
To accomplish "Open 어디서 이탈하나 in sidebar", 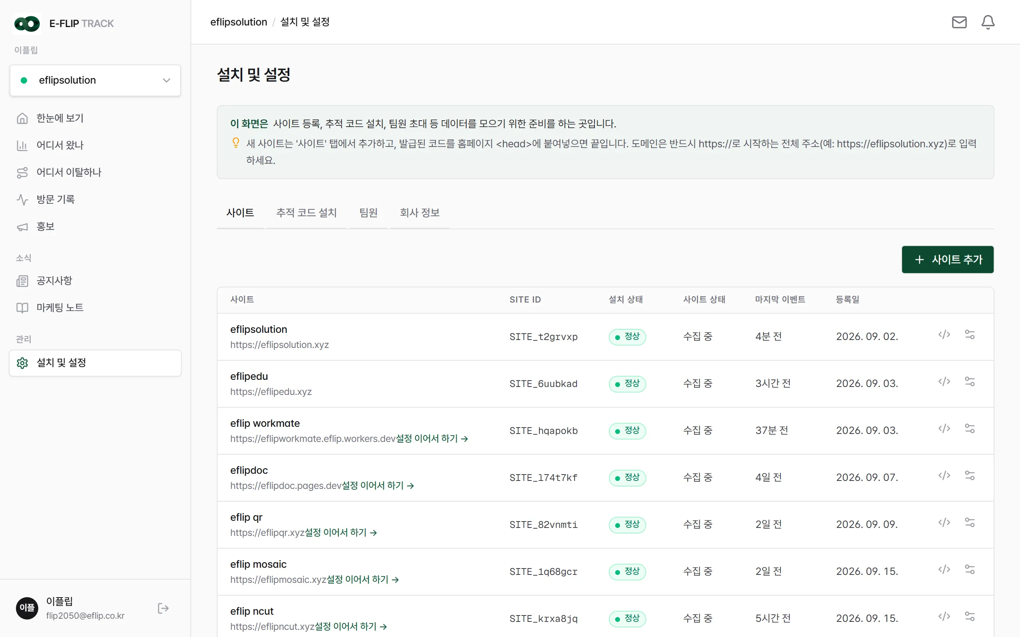I will tap(95, 172).
